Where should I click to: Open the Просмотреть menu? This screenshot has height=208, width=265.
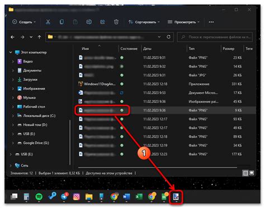pyautogui.click(x=183, y=22)
